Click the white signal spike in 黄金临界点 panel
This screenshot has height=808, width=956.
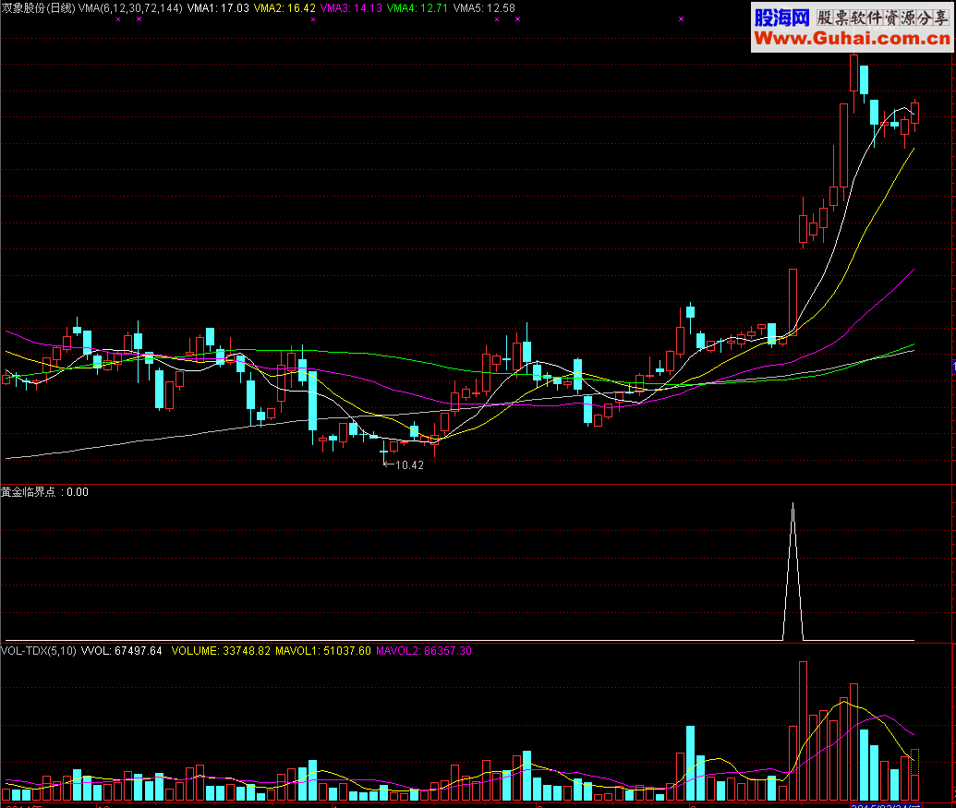[793, 573]
